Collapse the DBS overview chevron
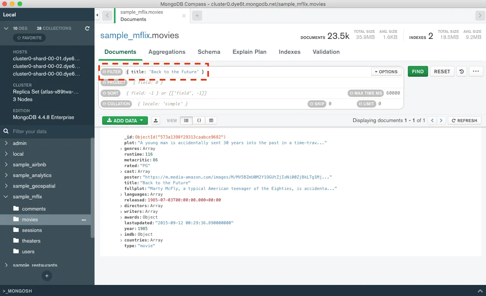The height and width of the screenshot is (296, 486). pyautogui.click(x=6, y=28)
